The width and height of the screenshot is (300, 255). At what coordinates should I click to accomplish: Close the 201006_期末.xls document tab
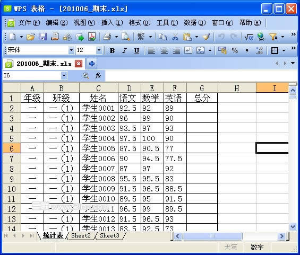(79, 64)
